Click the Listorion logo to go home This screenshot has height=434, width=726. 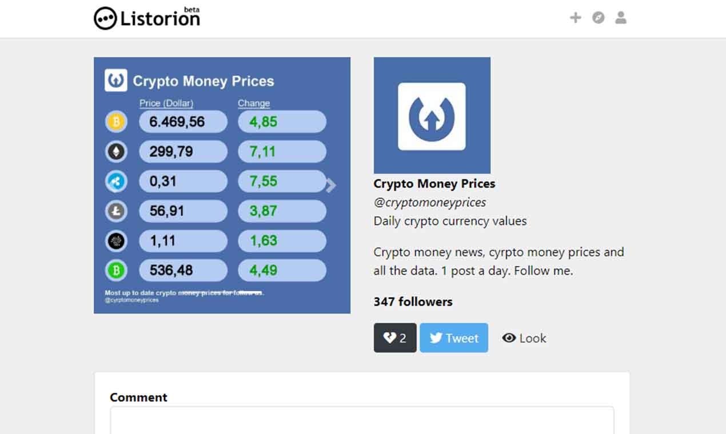point(147,18)
